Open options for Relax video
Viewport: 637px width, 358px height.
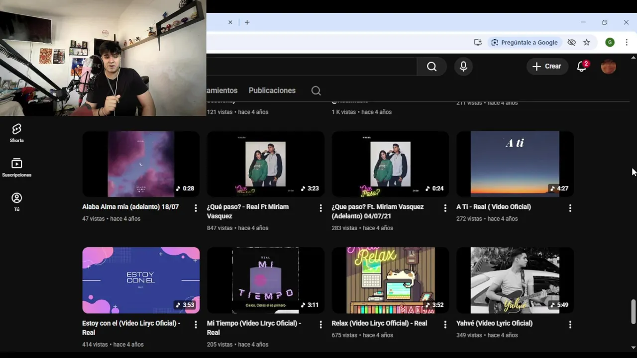tap(445, 325)
